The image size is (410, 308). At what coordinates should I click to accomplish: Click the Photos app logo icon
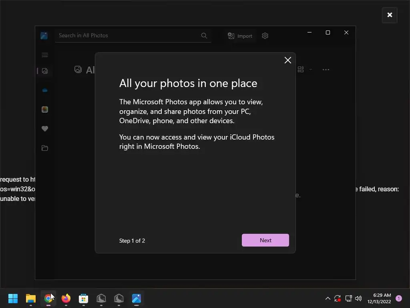point(44,35)
